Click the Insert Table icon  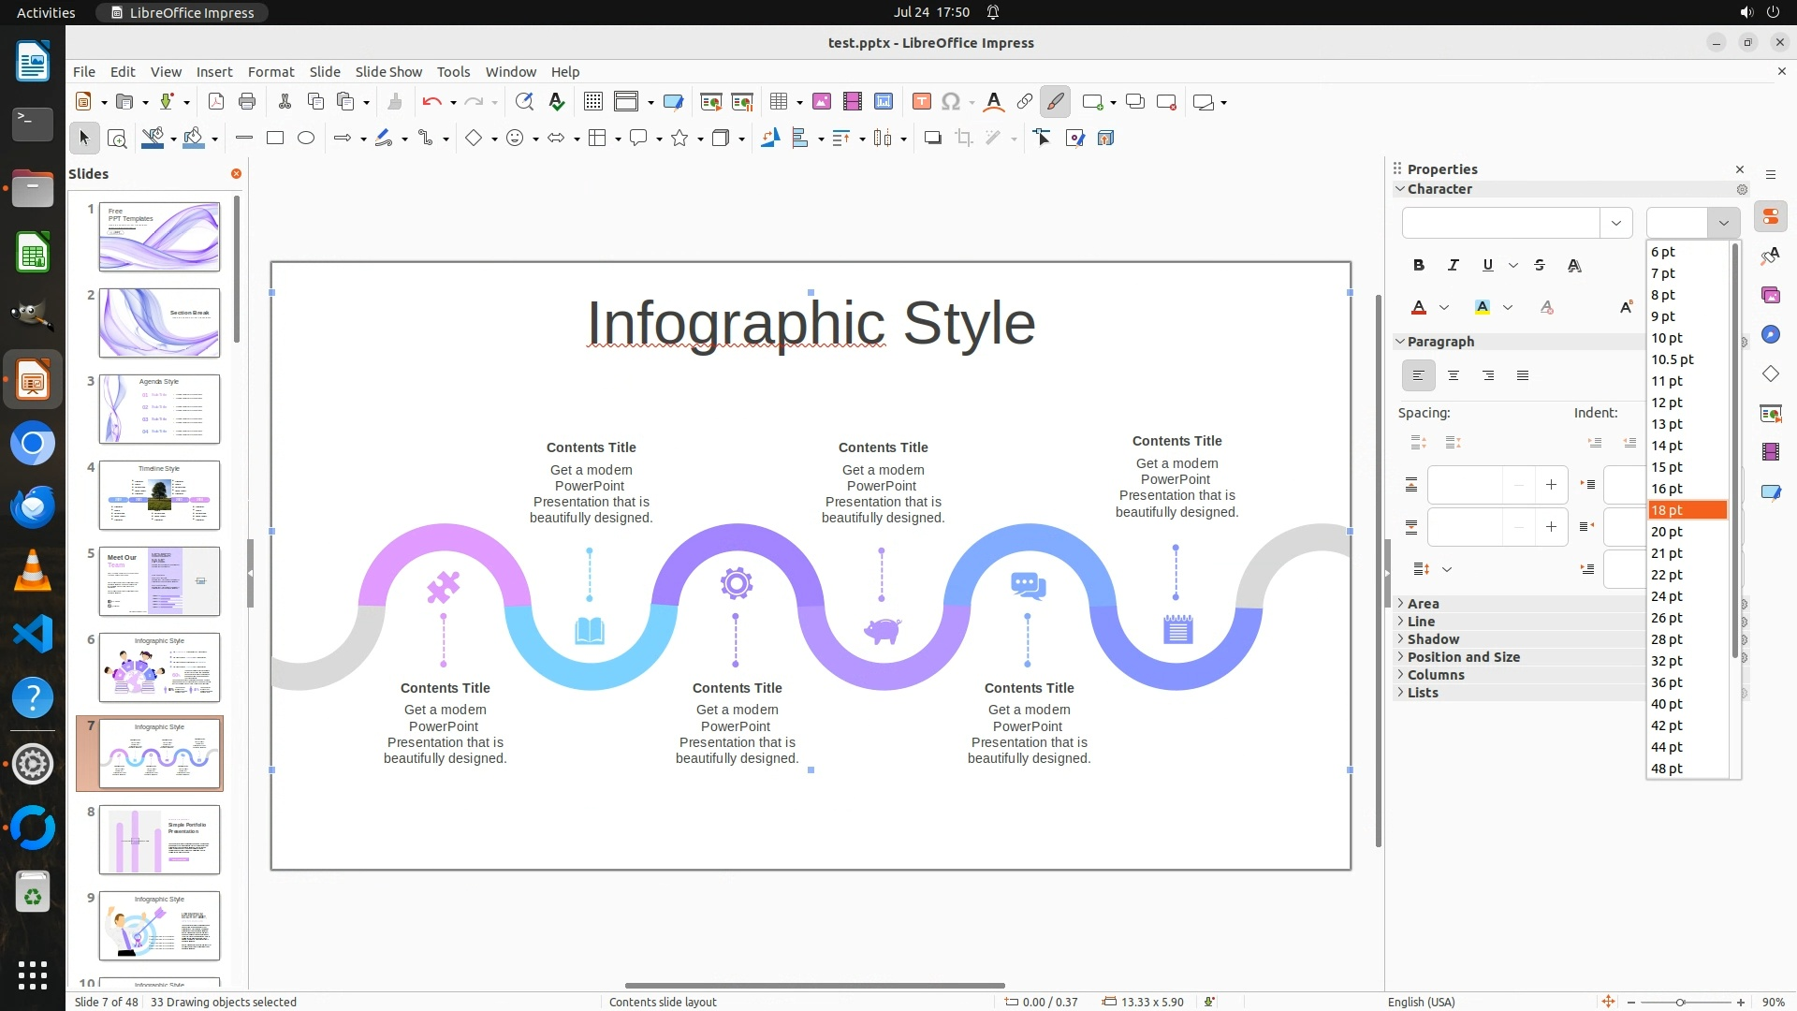(777, 102)
